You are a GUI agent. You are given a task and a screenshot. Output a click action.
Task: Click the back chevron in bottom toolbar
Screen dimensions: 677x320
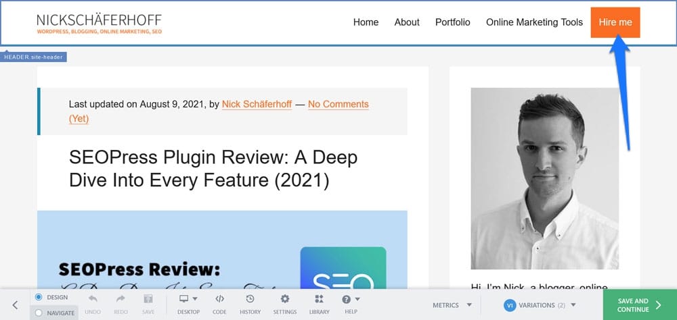coord(15,305)
